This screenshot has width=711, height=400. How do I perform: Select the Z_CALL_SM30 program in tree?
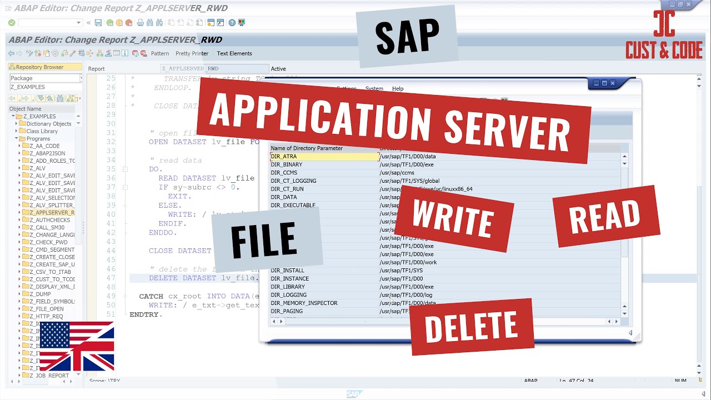[47, 227]
